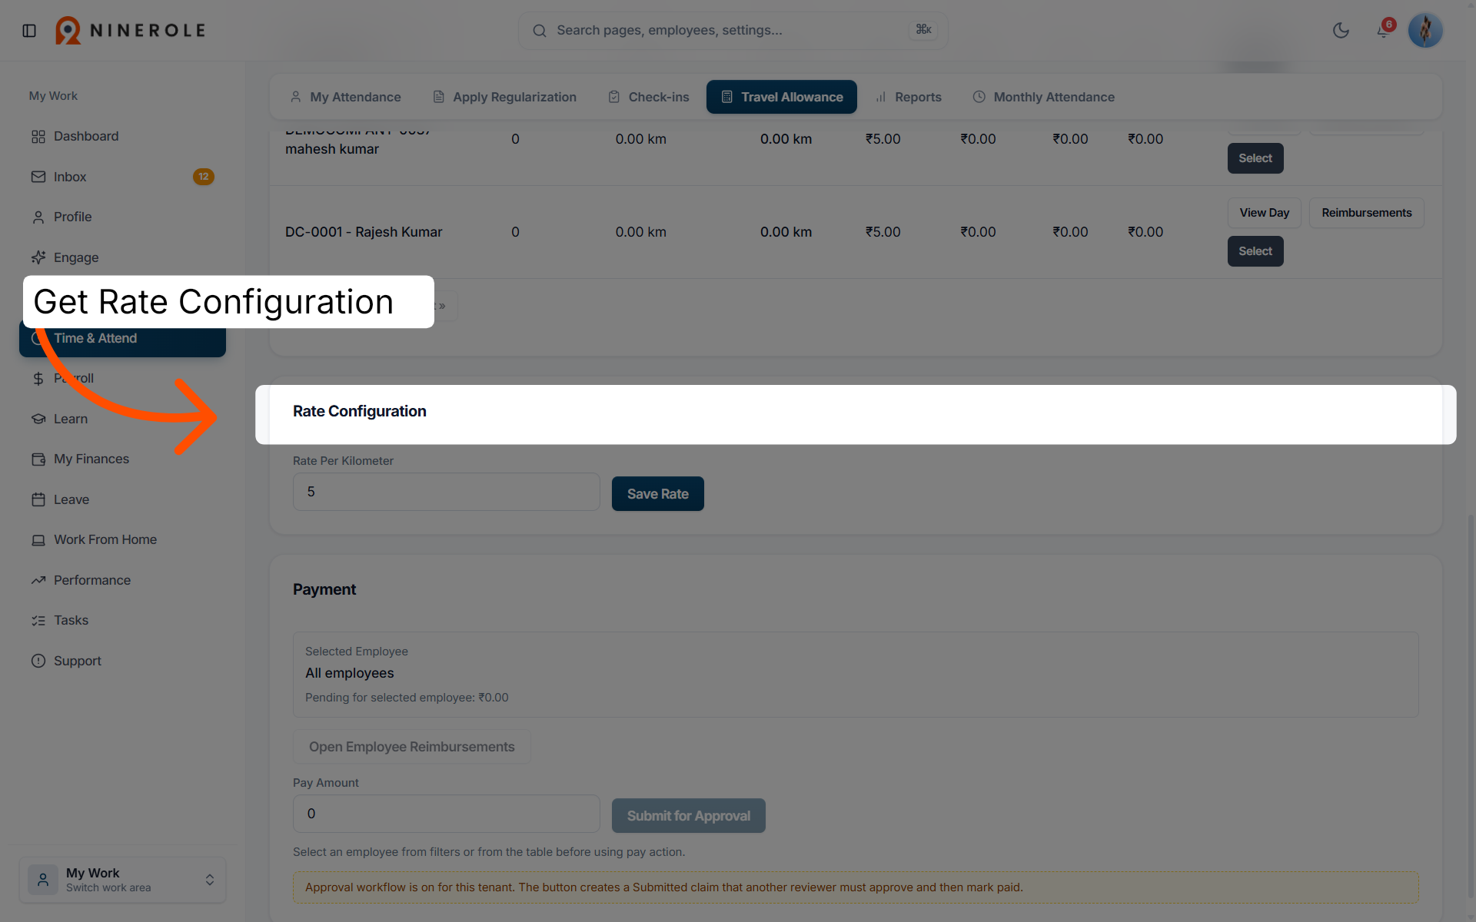Click Pay Amount input field
1476x922 pixels.
(x=447, y=814)
